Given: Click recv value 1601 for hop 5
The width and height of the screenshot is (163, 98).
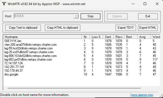Looking at the screenshot, I should point(119,56).
